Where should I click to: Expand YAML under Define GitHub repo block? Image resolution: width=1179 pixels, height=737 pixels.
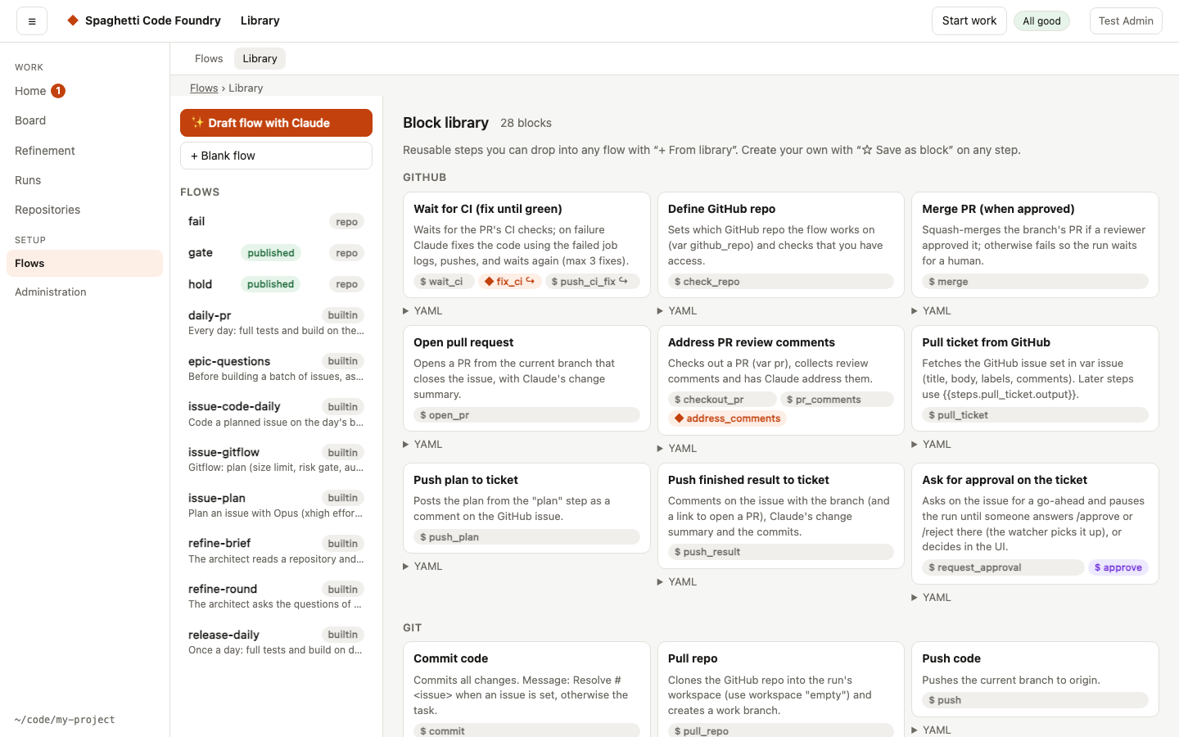point(677,311)
